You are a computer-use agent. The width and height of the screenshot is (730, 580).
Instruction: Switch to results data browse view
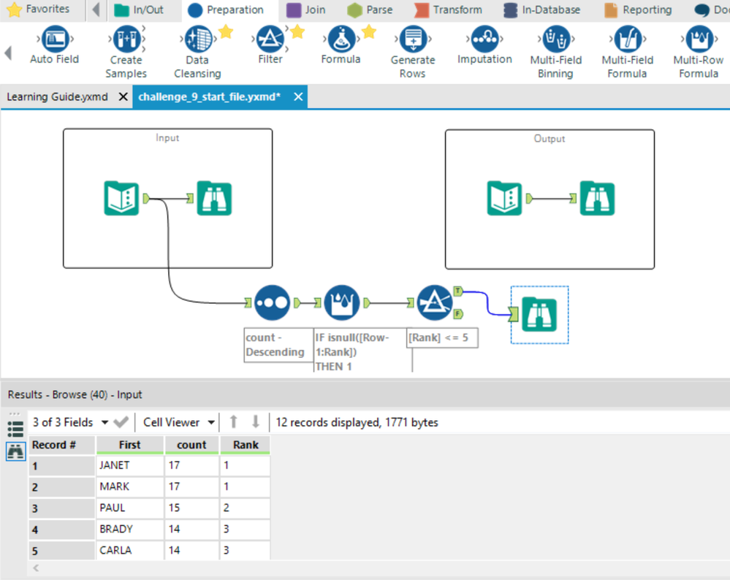(15, 451)
